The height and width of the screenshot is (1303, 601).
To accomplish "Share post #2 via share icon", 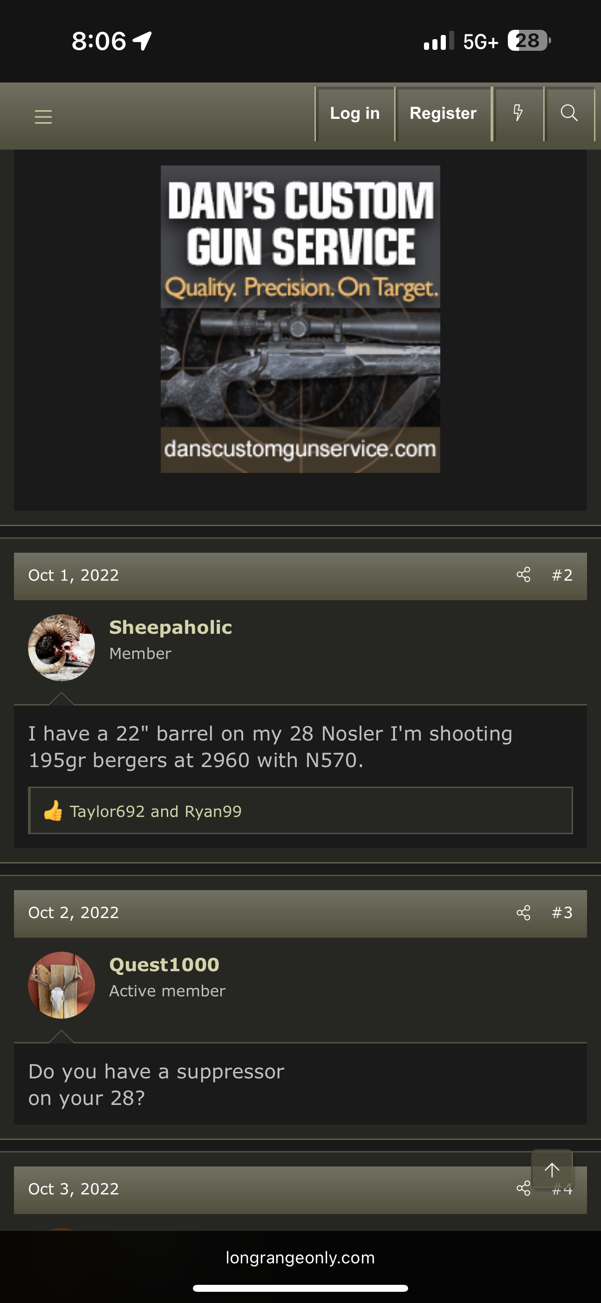I will tap(524, 575).
